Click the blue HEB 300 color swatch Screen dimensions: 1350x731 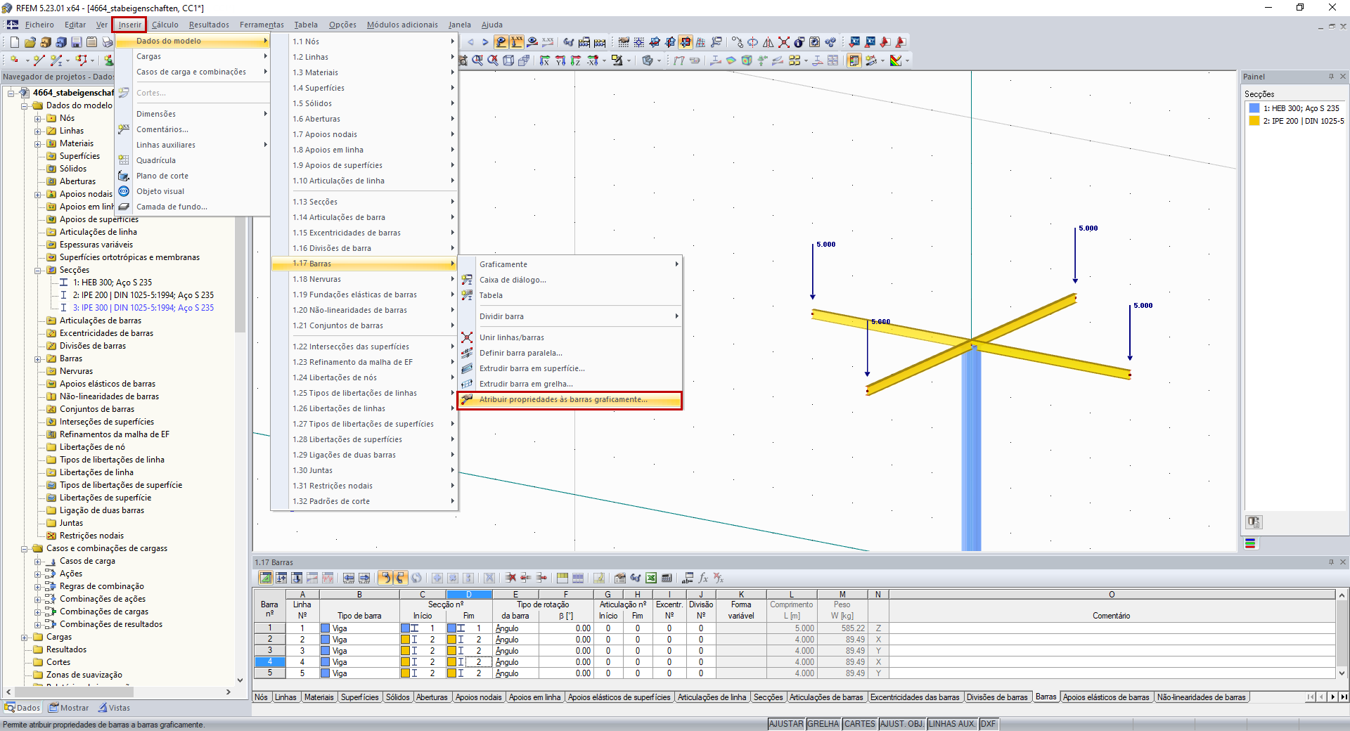pyautogui.click(x=1254, y=108)
